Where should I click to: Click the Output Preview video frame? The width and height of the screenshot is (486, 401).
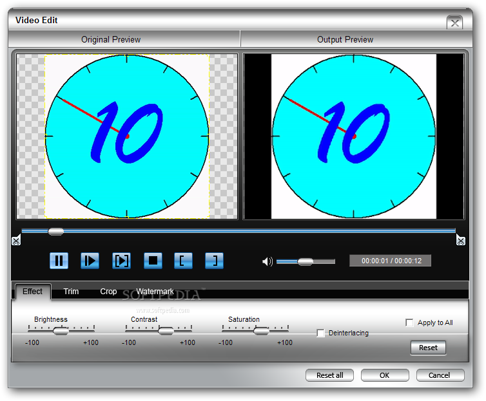point(354,136)
